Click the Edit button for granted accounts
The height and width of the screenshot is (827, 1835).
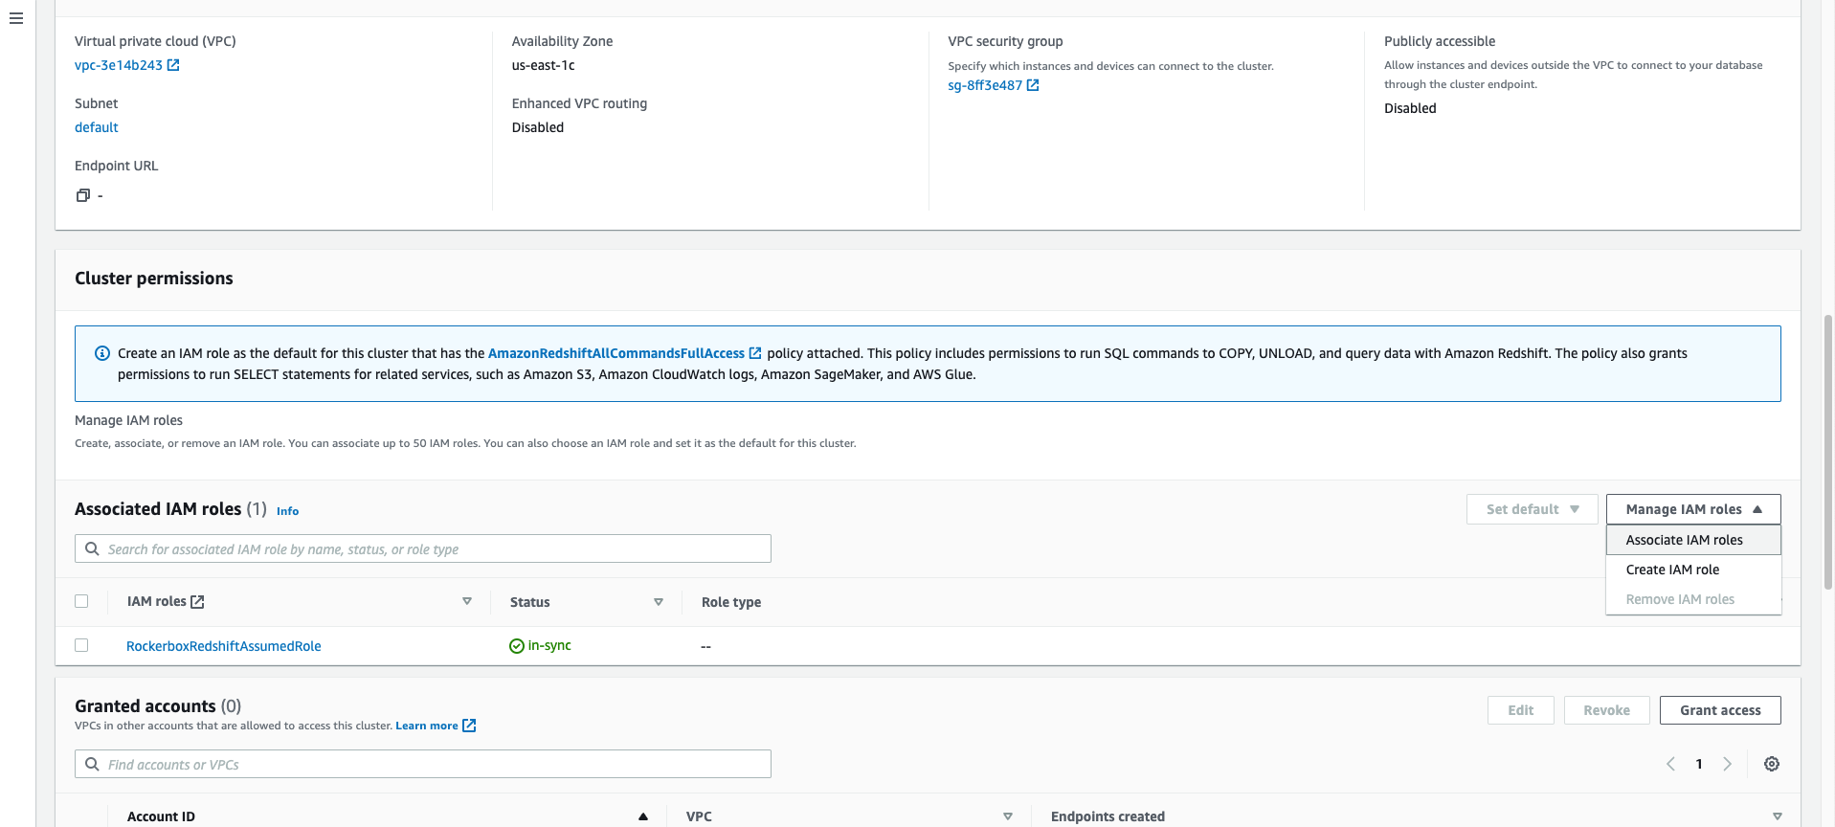(x=1520, y=710)
